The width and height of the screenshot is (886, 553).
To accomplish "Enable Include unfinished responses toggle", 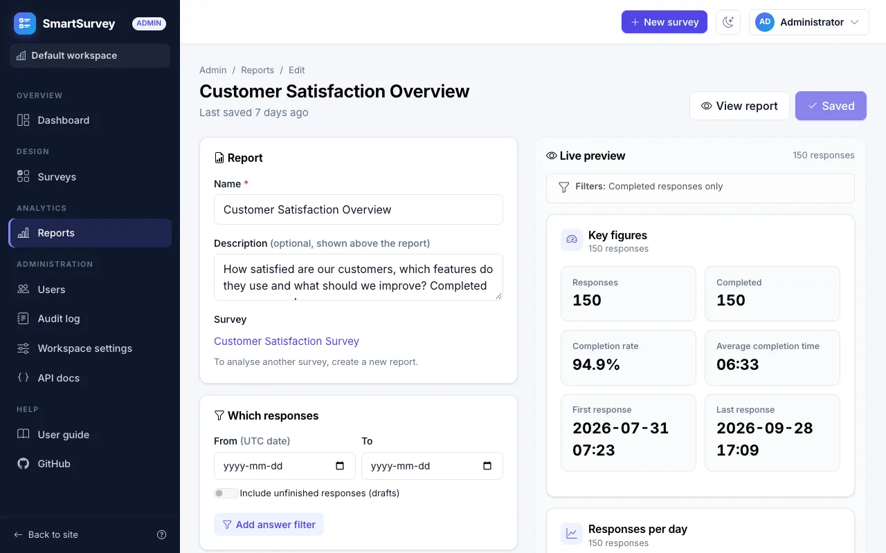I will pyautogui.click(x=226, y=494).
